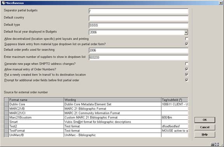Click the Cancel button
The width and height of the screenshot is (224, 147).
(x=205, y=127)
